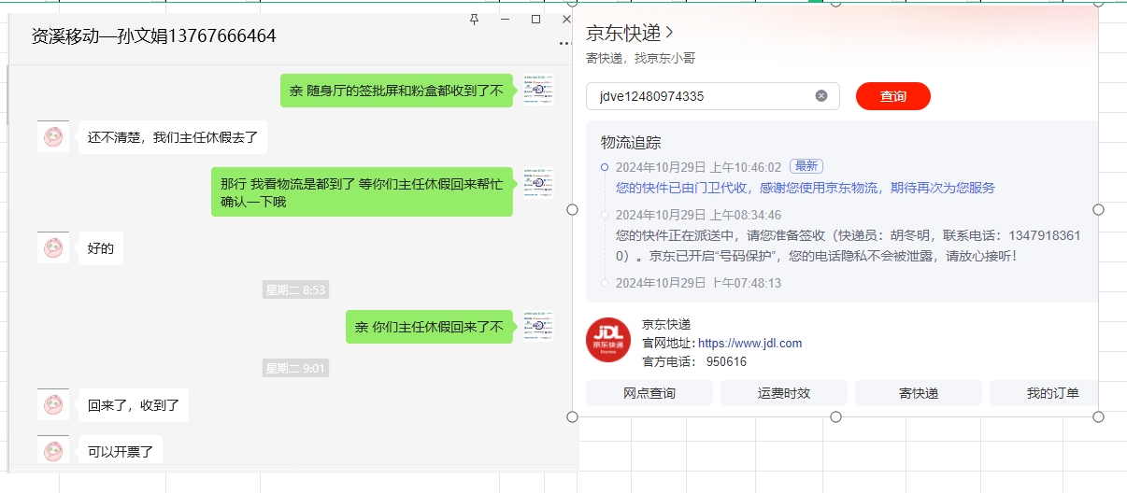
Task: Click the text '寄快递，找京东小哥'
Action: click(640, 58)
